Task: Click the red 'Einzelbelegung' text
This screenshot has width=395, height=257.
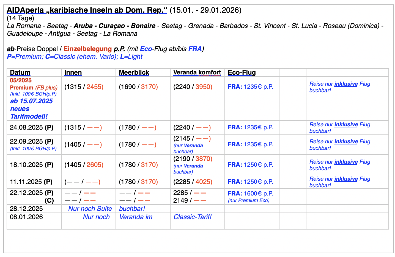Action: coord(87,49)
